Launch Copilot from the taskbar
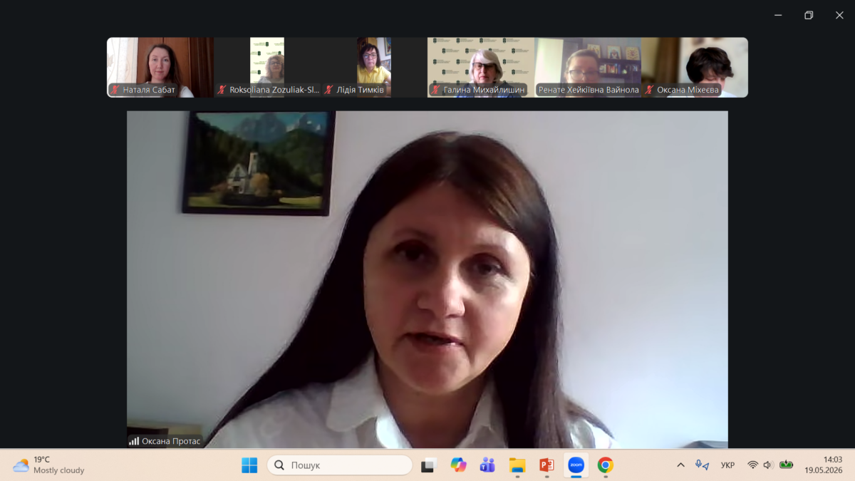Image resolution: width=855 pixels, height=481 pixels. point(458,465)
